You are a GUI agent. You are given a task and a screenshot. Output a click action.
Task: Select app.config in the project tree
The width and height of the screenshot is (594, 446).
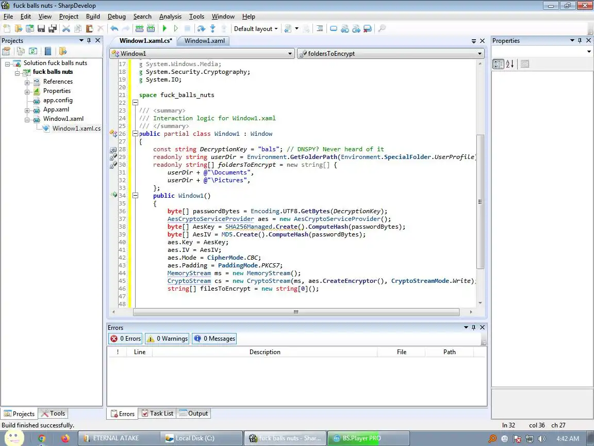pyautogui.click(x=58, y=100)
